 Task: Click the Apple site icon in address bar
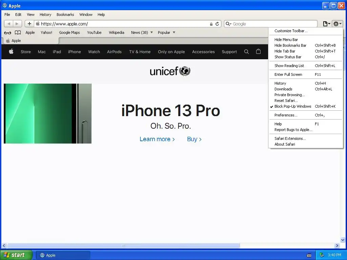coord(38,24)
